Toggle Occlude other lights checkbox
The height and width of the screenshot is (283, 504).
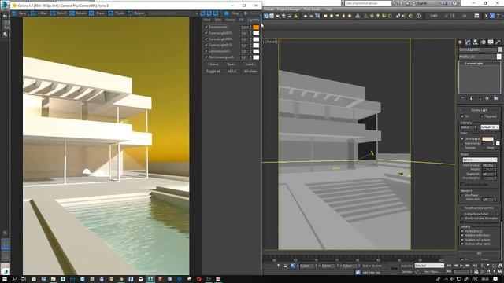coord(462,244)
